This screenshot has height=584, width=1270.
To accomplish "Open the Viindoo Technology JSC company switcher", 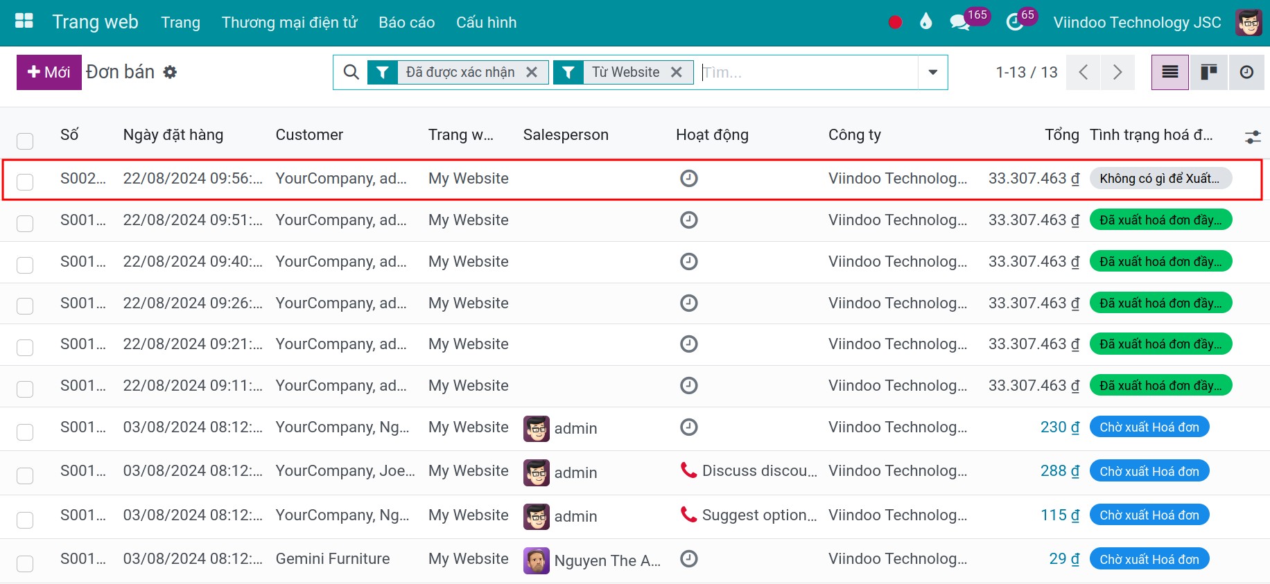I will [x=1137, y=22].
